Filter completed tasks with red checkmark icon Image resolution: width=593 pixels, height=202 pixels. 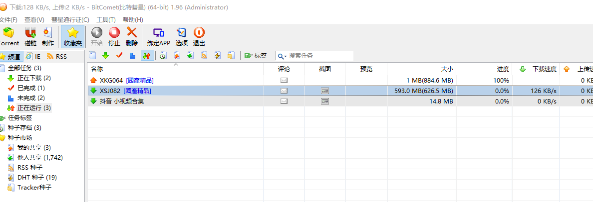(x=119, y=56)
